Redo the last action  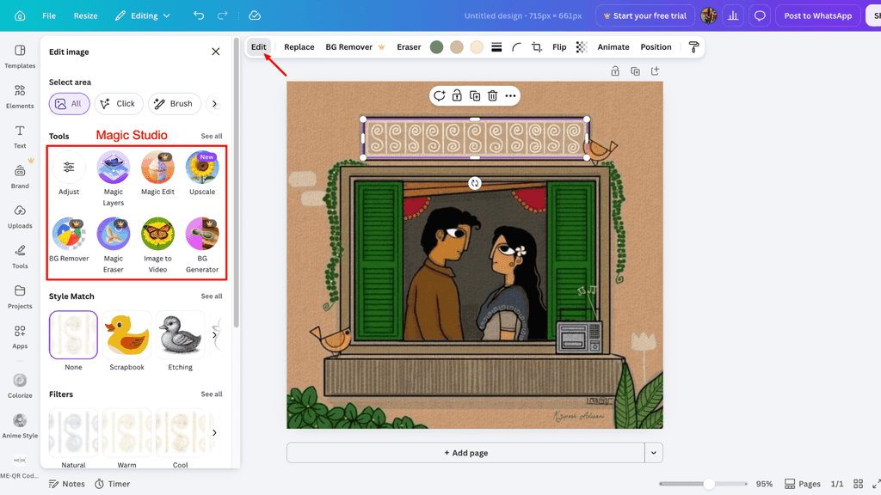[223, 15]
